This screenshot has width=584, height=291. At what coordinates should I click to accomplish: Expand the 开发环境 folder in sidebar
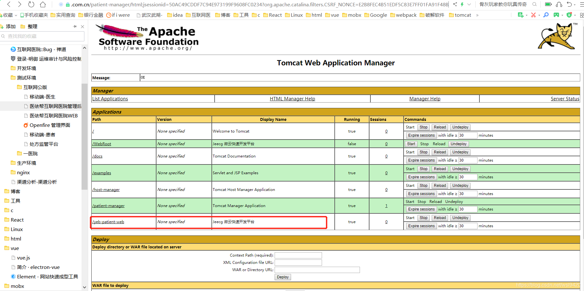[23, 68]
